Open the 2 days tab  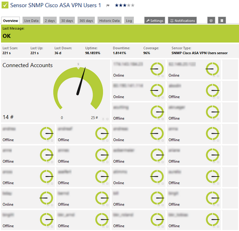50,21
